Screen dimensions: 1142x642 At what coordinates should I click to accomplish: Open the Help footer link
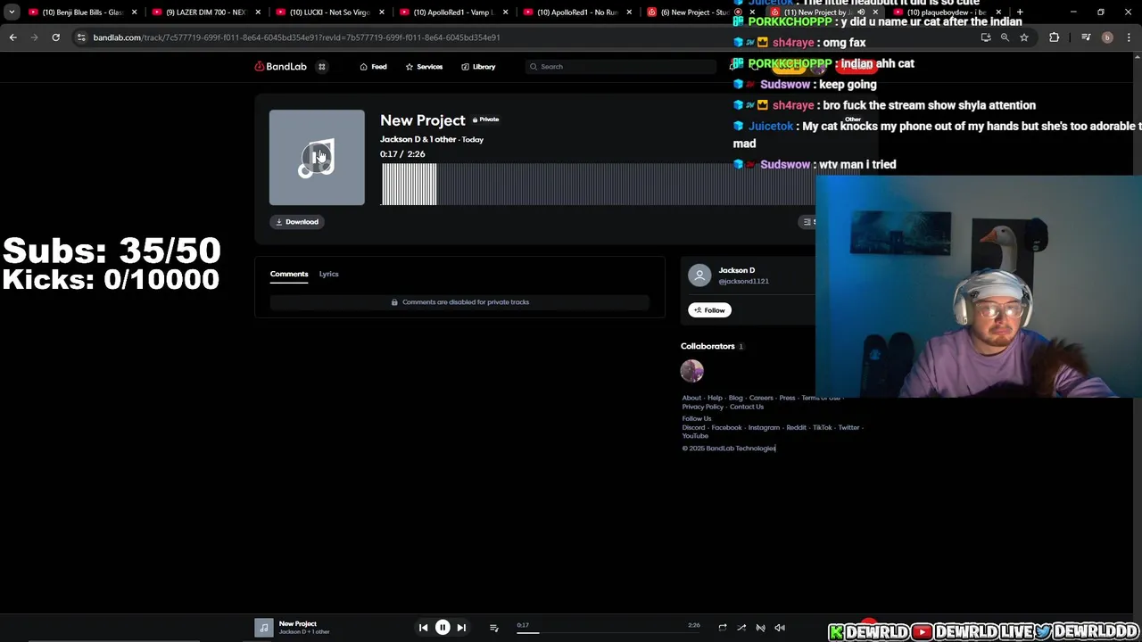pos(715,398)
